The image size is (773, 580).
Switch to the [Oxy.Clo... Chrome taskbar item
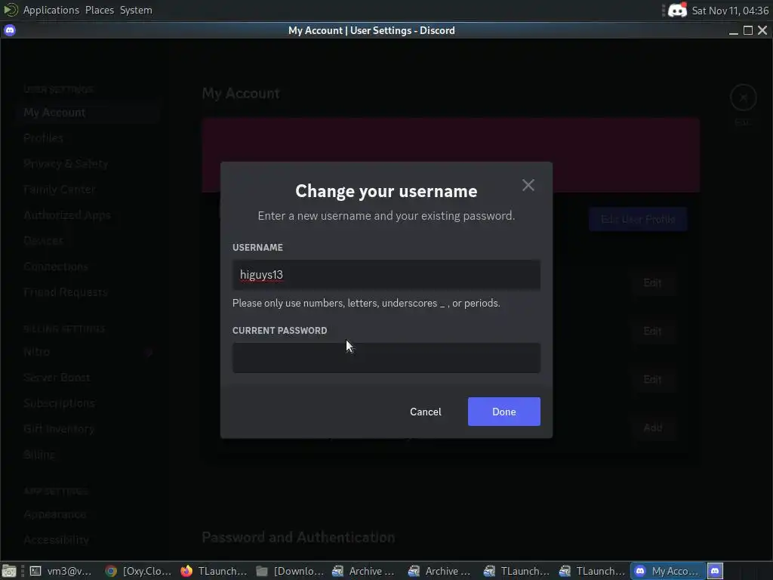coord(138,571)
